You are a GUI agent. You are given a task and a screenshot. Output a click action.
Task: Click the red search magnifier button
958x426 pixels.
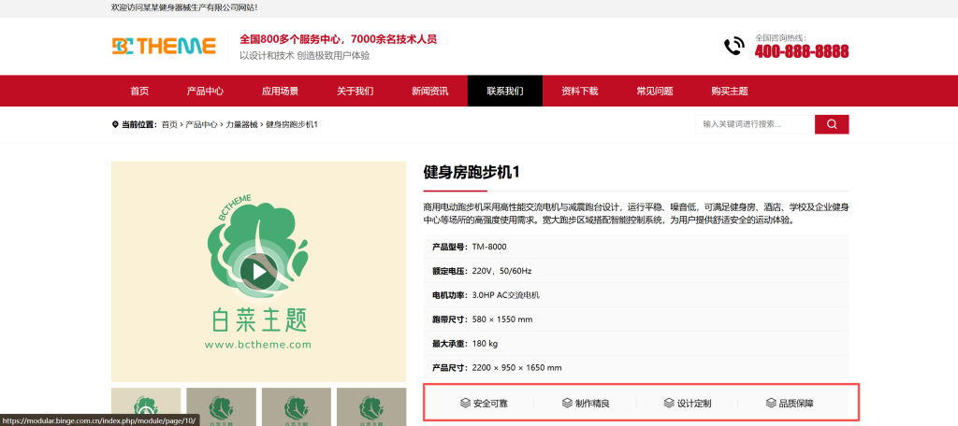tap(832, 124)
